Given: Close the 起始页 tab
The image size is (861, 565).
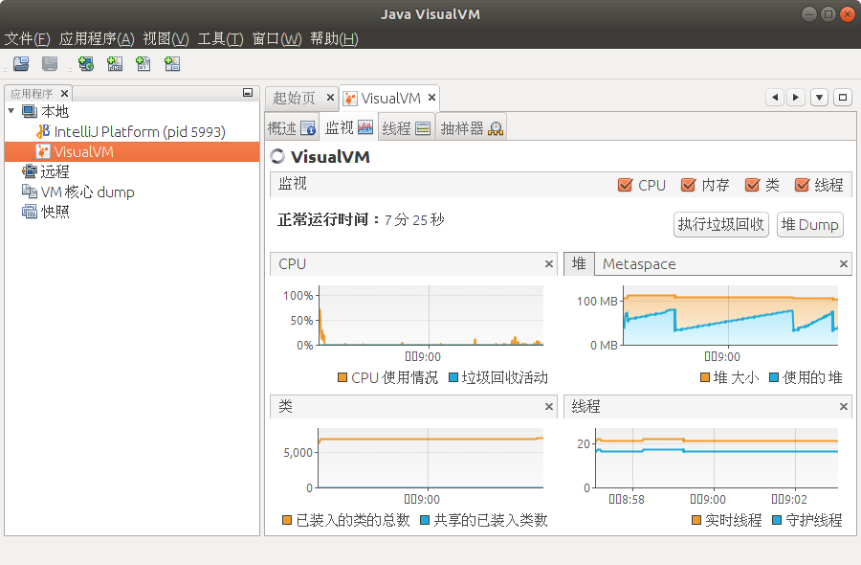Looking at the screenshot, I should tap(330, 98).
